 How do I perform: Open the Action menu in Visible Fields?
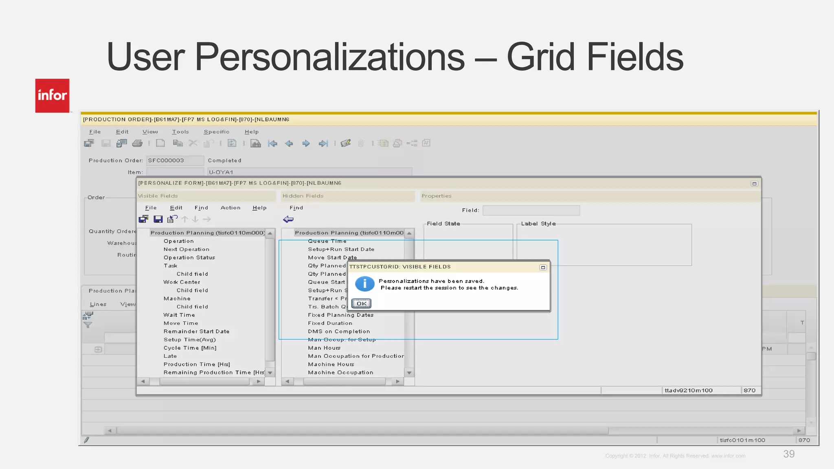click(x=230, y=208)
